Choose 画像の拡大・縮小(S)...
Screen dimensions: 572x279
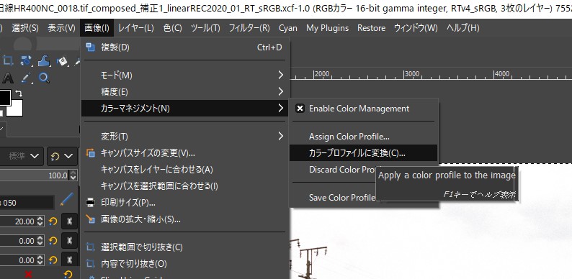click(x=185, y=219)
